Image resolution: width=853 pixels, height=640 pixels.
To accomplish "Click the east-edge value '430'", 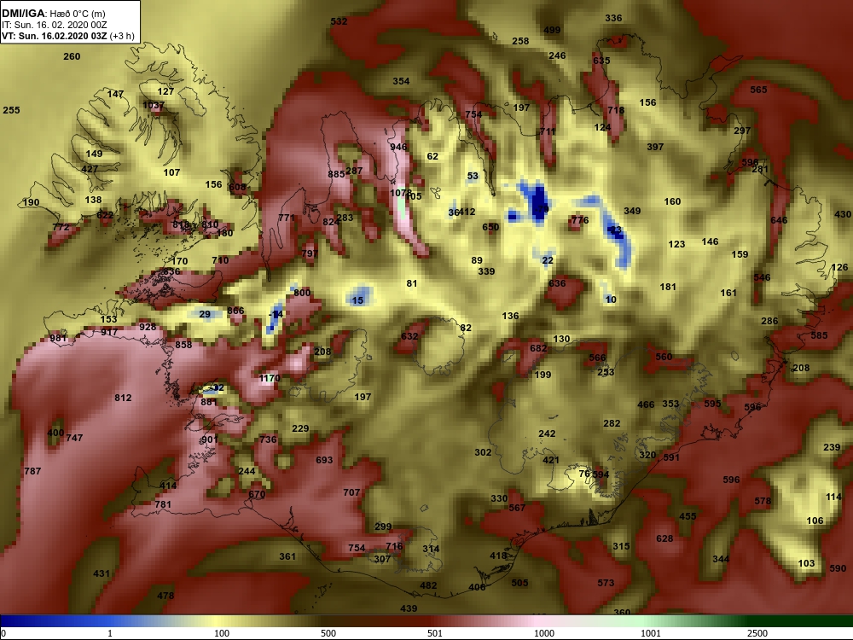I will [x=843, y=214].
